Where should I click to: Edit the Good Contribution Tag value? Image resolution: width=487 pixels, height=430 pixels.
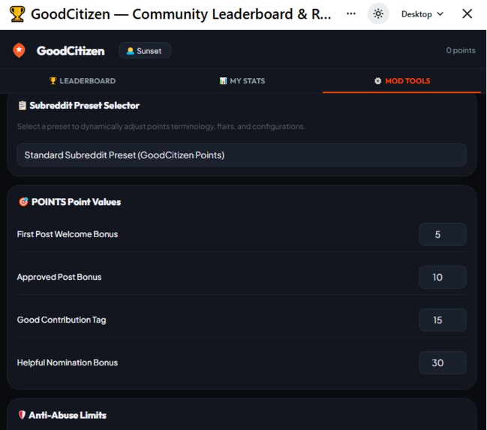pyautogui.click(x=443, y=320)
